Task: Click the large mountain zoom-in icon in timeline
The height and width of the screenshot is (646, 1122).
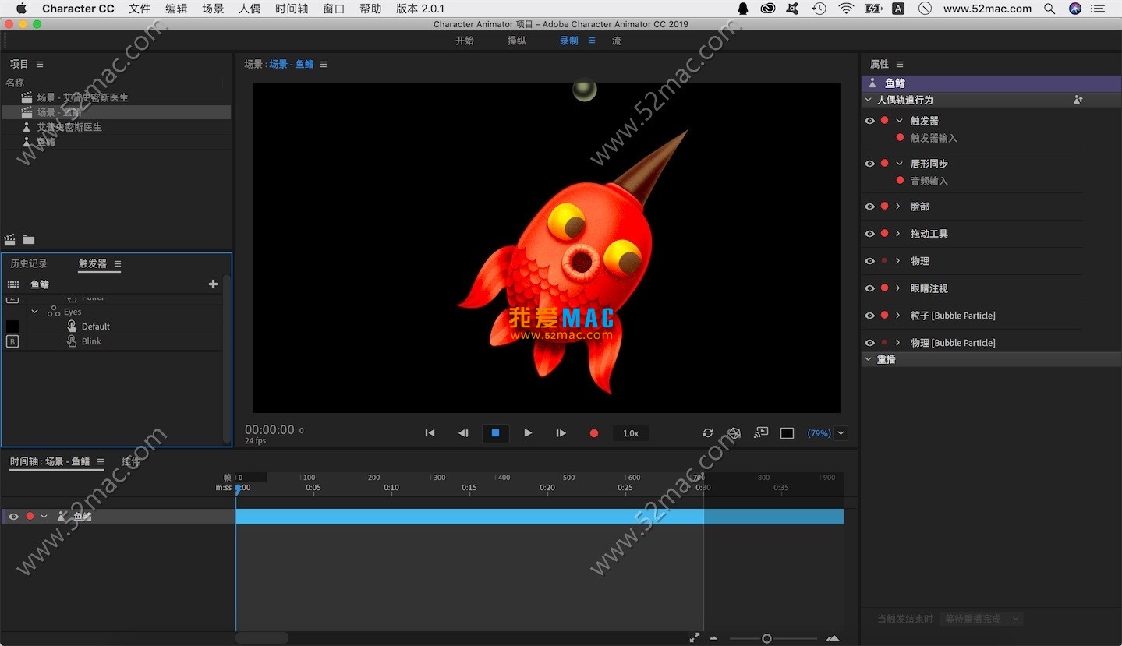Action: pos(833,638)
